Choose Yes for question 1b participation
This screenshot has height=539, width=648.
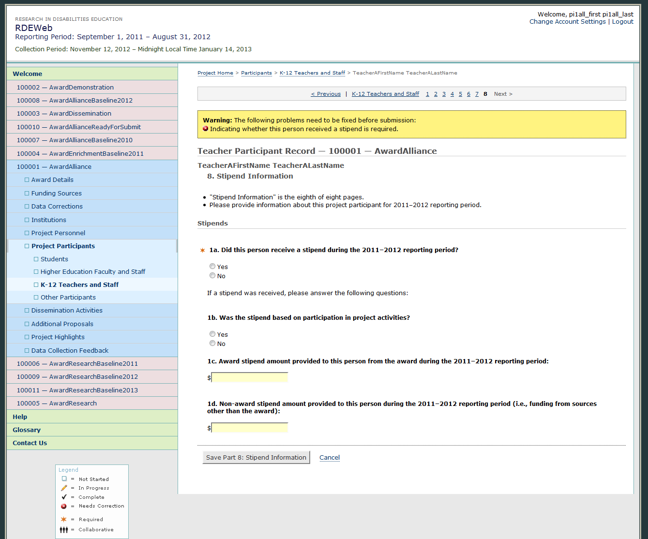tap(212, 334)
